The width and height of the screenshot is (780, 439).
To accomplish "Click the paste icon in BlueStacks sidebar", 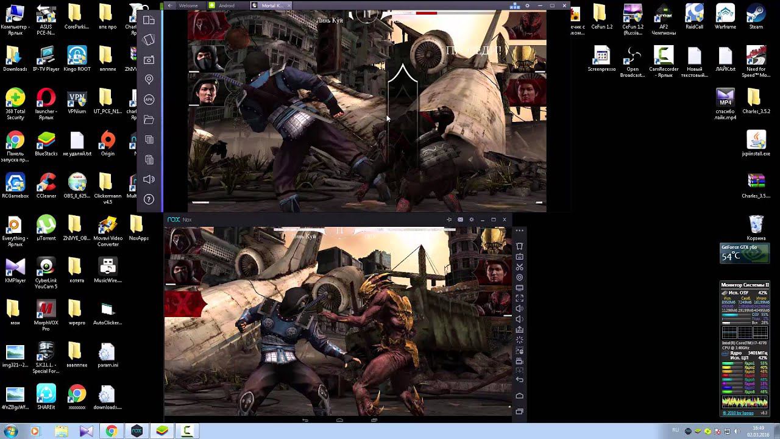I will tap(149, 159).
